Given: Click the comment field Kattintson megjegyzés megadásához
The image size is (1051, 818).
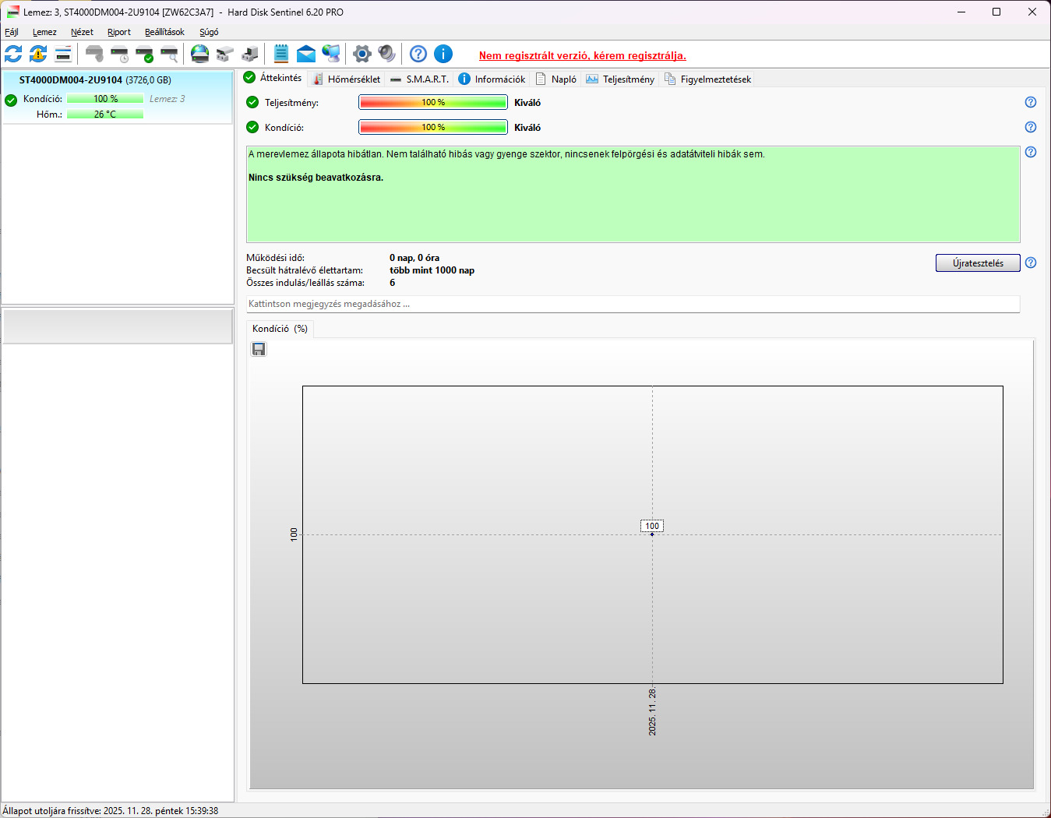Looking at the screenshot, I should pyautogui.click(x=633, y=304).
